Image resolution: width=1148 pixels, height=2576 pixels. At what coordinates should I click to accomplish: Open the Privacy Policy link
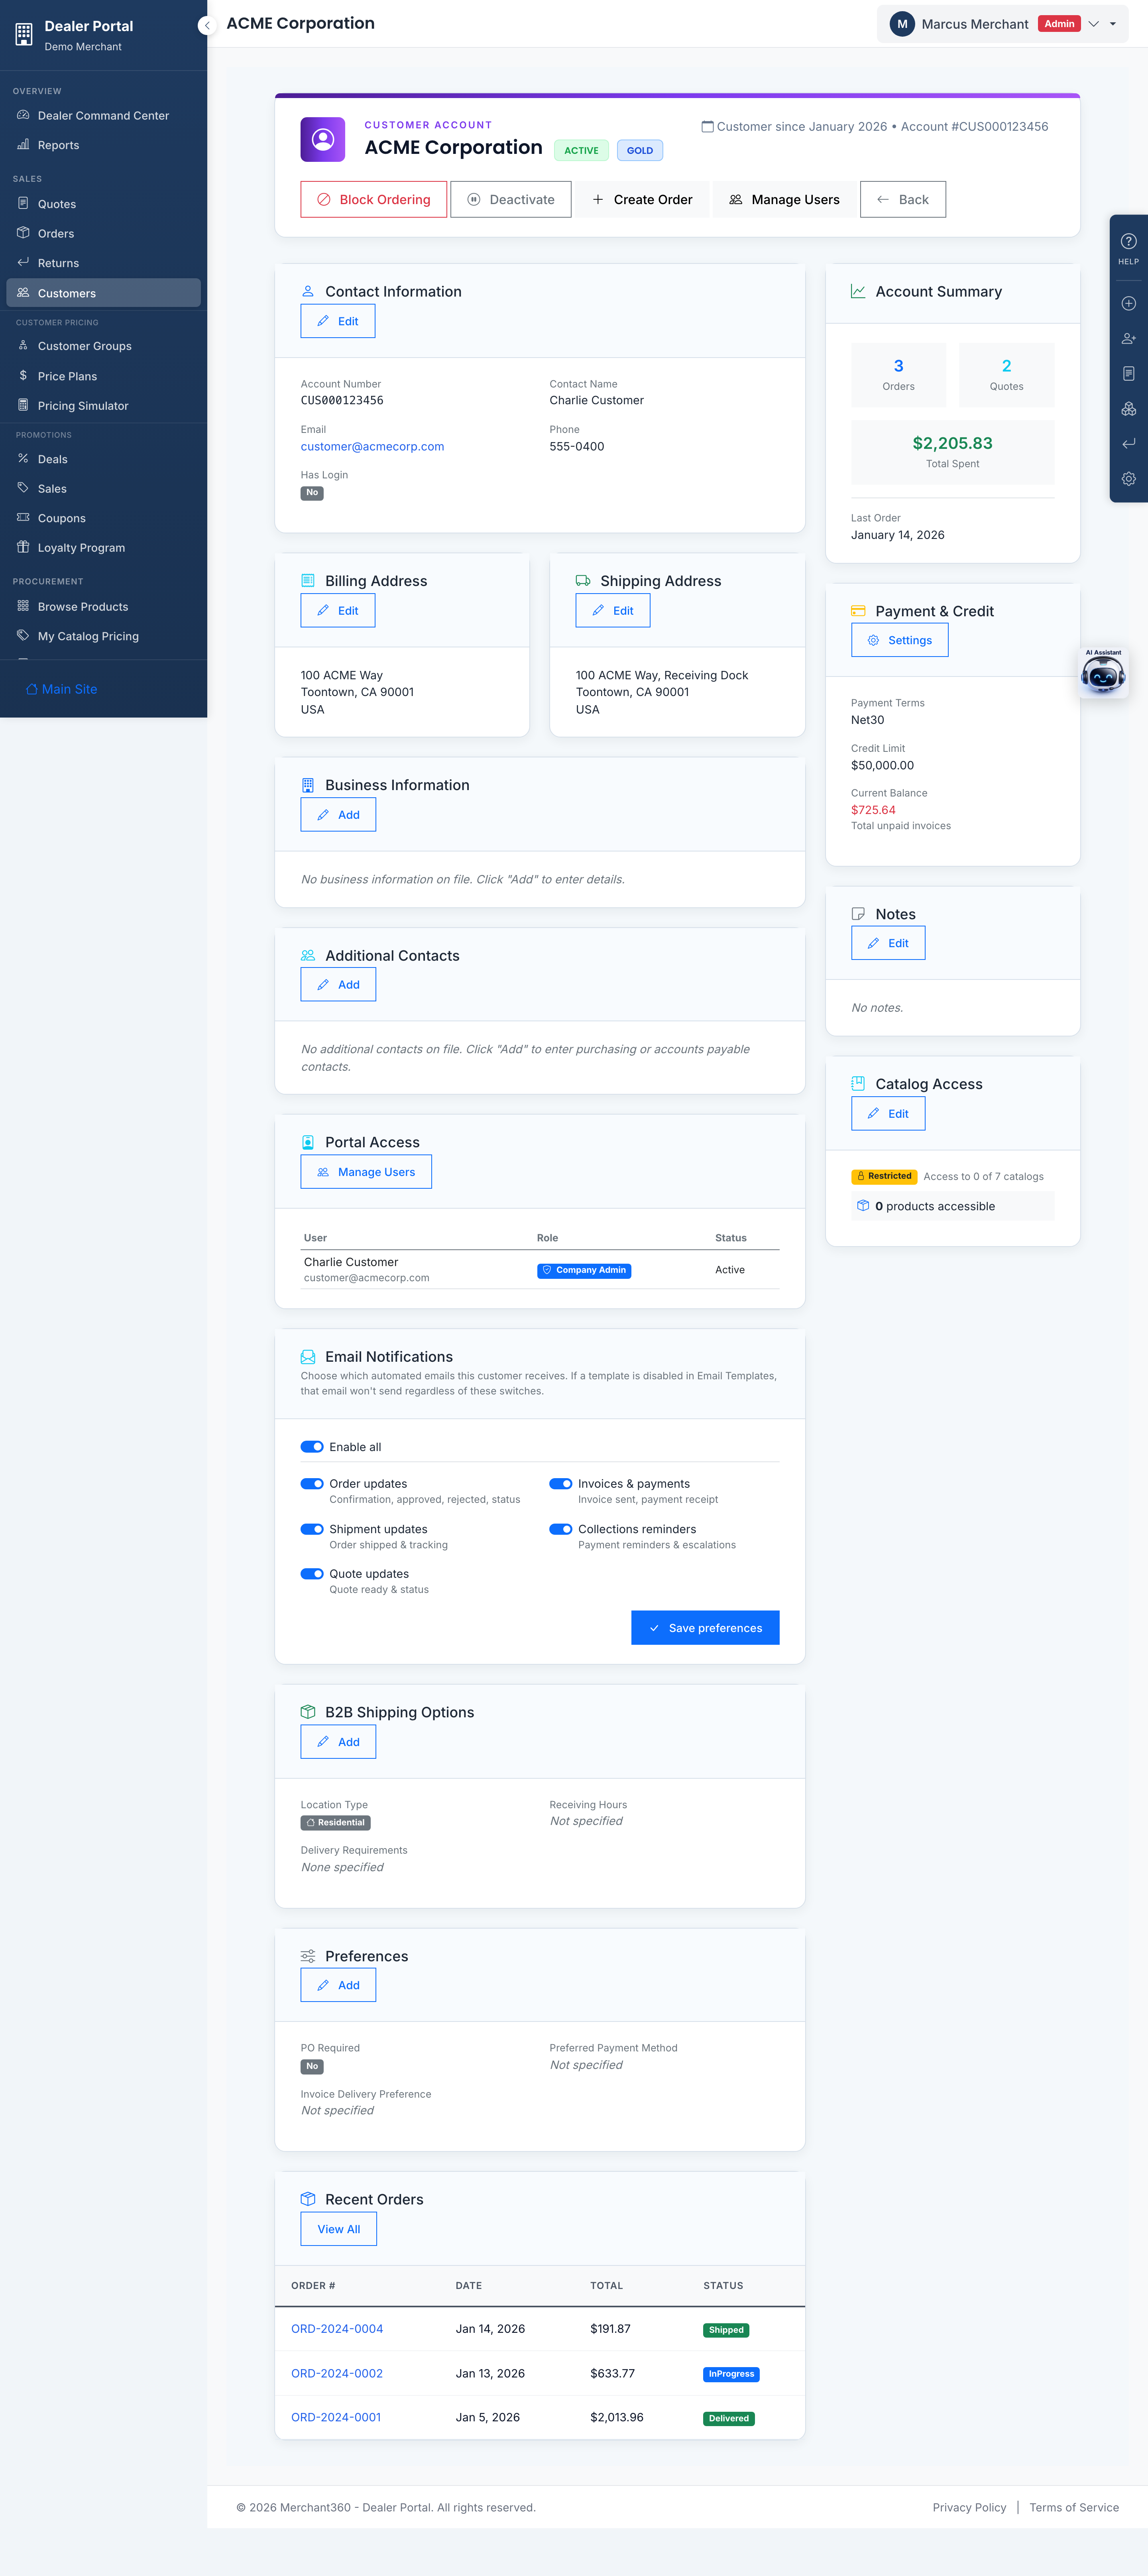coord(969,2507)
